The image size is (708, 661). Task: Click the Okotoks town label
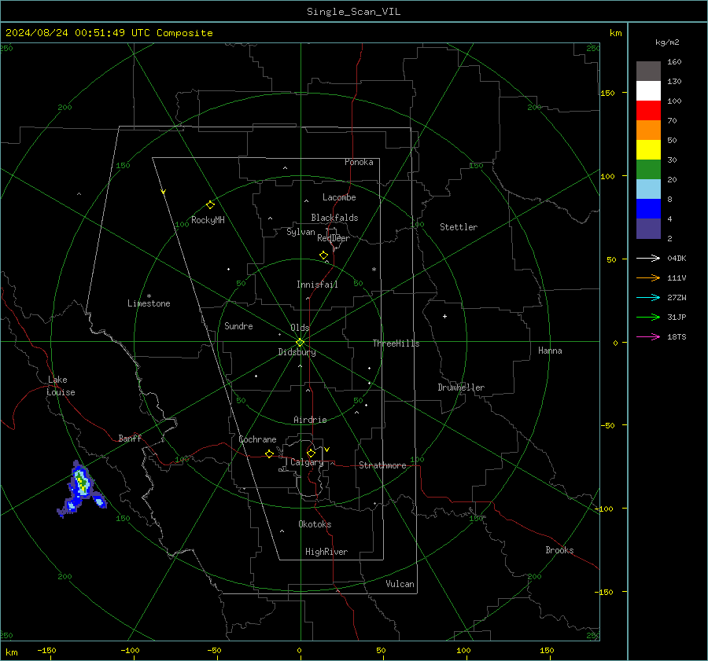point(315,524)
